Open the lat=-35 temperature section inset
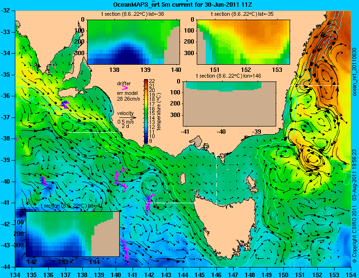359x278 pixels. [243, 42]
